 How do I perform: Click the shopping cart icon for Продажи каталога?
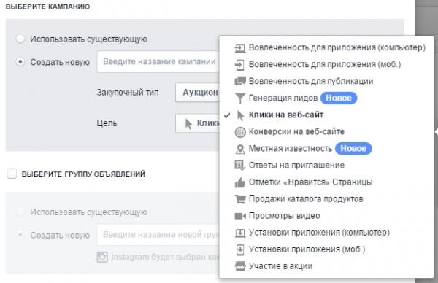(x=240, y=199)
